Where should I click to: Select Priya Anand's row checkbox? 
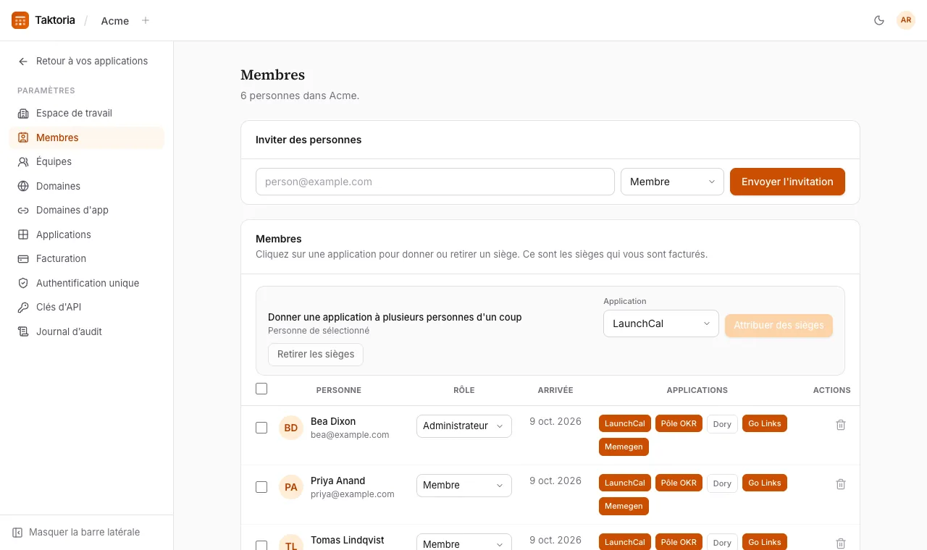[x=261, y=487]
